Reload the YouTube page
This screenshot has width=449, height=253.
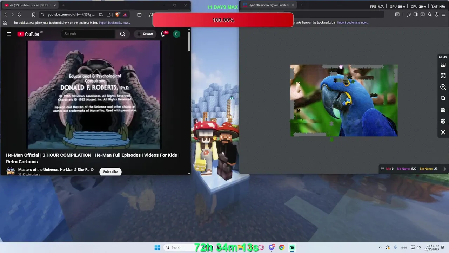tap(20, 14)
